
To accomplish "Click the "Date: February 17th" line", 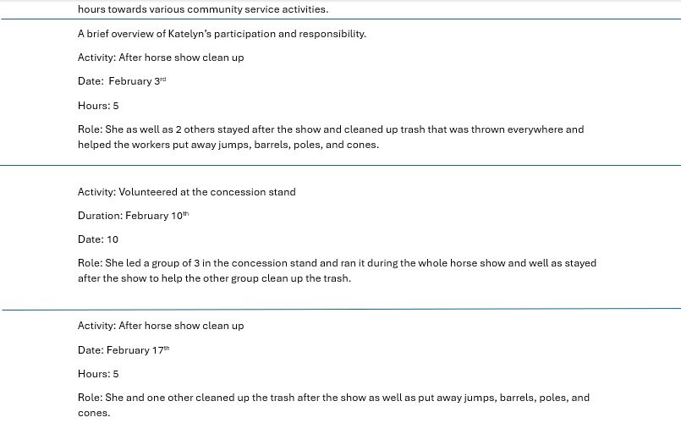I will click(124, 350).
